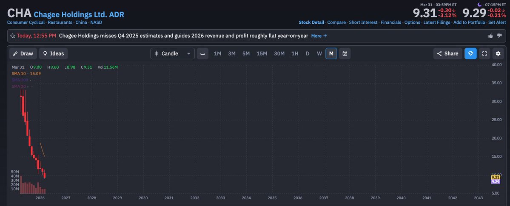Select the 30M interval
Screen dimensions: 510x206
coord(279,53)
